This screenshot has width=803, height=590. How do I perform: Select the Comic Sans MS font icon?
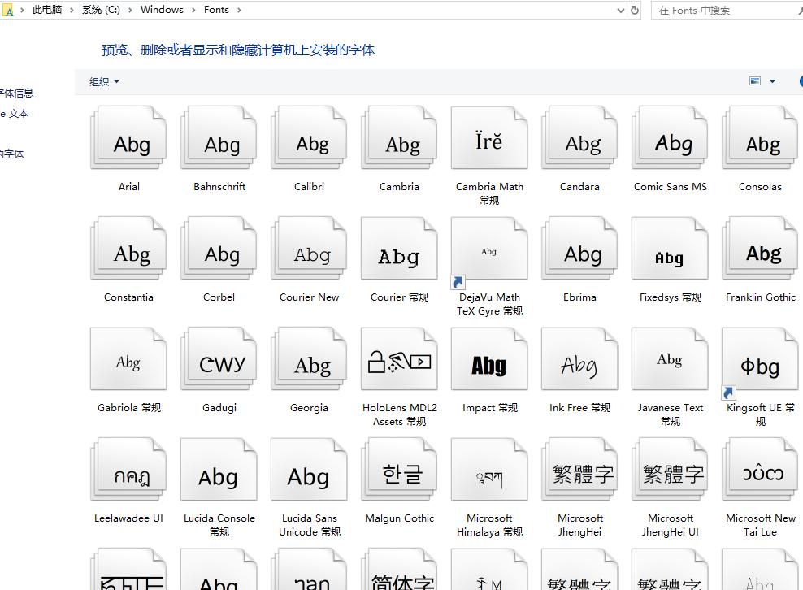670,137
